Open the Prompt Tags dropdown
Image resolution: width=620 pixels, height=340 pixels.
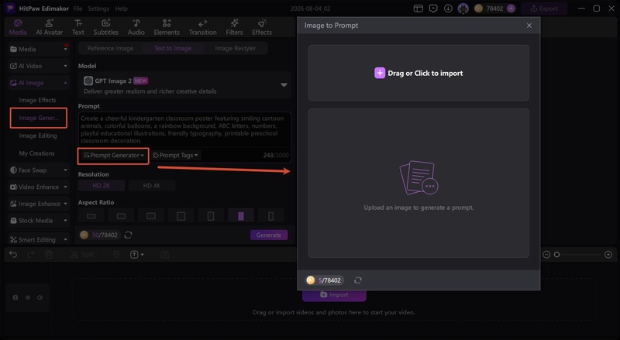[175, 156]
